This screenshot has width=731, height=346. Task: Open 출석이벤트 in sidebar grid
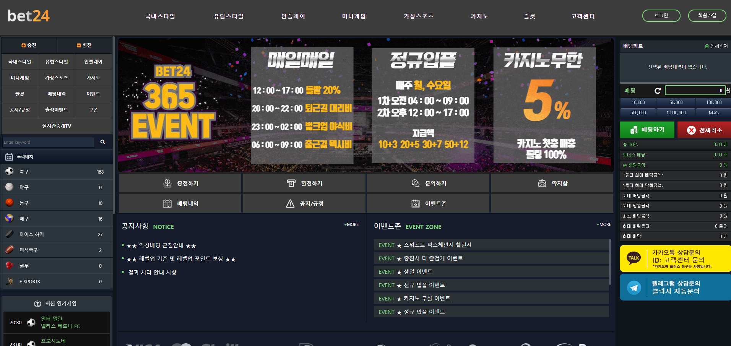pos(57,110)
